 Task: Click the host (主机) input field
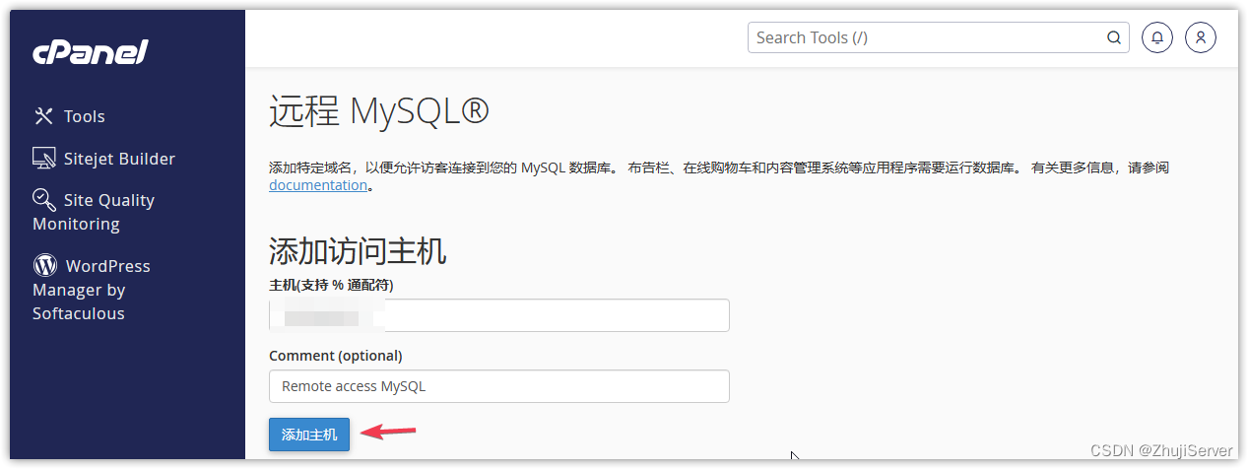499,315
